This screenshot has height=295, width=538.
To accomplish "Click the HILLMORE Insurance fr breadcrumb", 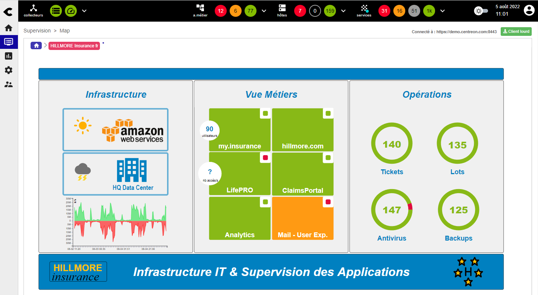I will pyautogui.click(x=74, y=46).
